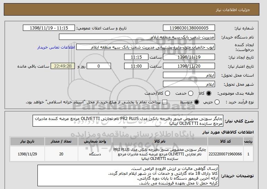
Task: Click the تاریخ نیاز column header
Action: [27, 141]
